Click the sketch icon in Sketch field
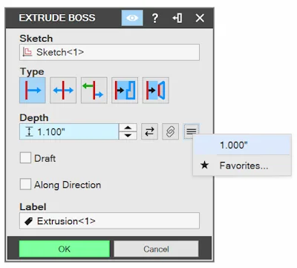 (x=27, y=52)
